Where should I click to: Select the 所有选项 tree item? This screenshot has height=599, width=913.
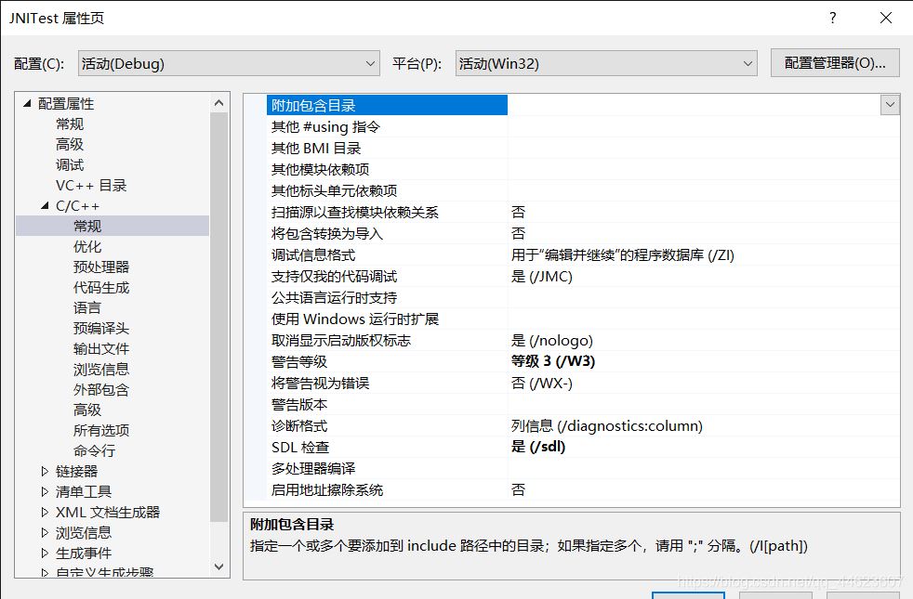tap(101, 430)
